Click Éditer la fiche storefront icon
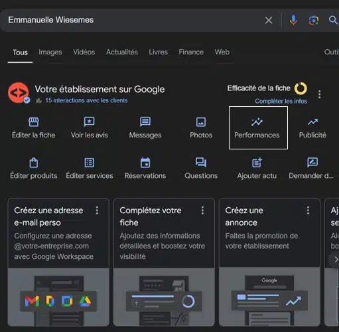 click(x=34, y=122)
